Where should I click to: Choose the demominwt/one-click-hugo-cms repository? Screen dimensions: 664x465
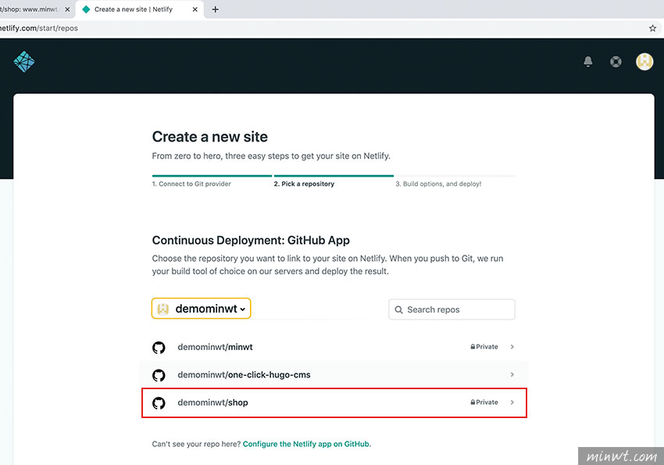click(x=334, y=375)
